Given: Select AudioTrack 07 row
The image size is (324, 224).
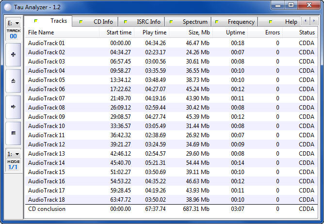Looking at the screenshot, I should tap(47, 98).
